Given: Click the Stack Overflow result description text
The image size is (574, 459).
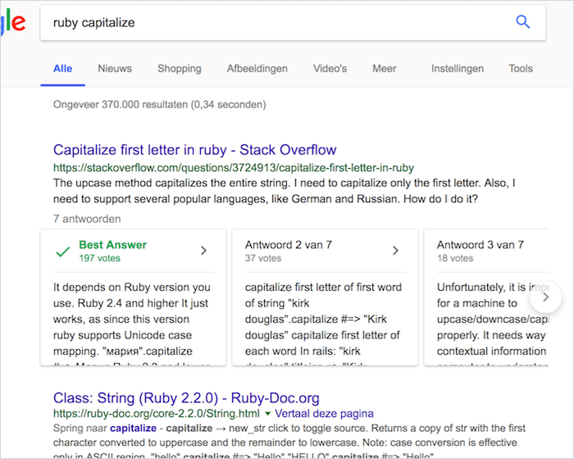Looking at the screenshot, I should (285, 191).
